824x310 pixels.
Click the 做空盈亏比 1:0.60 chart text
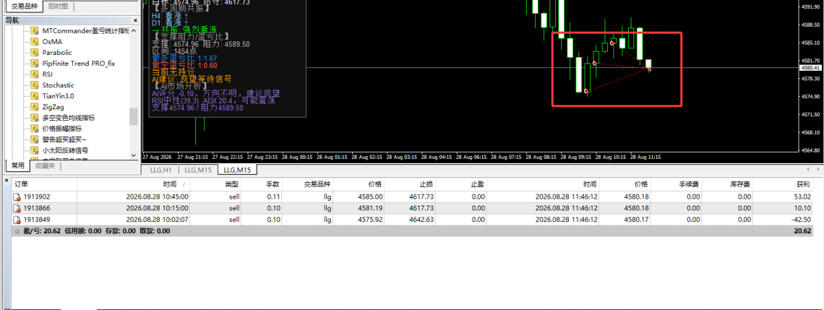184,66
